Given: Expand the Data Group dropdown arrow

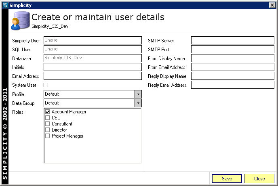Looking at the screenshot, I should (x=138, y=103).
